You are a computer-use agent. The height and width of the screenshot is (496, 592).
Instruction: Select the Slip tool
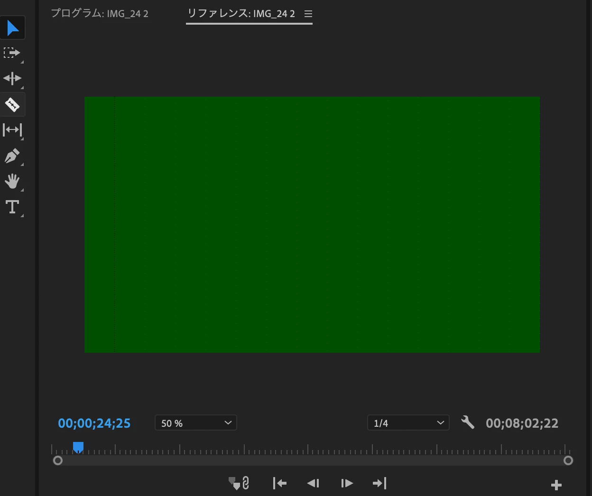coord(12,130)
